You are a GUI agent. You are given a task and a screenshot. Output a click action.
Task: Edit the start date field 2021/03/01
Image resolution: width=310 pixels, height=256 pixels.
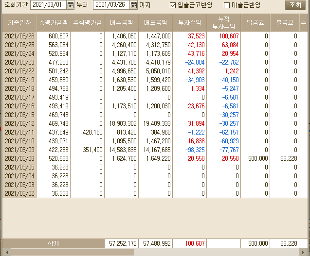coord(49,5)
